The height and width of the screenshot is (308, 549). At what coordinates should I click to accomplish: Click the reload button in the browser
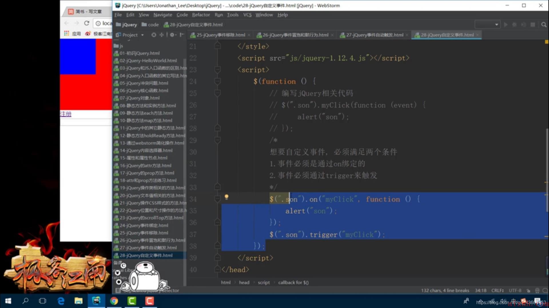[87, 23]
